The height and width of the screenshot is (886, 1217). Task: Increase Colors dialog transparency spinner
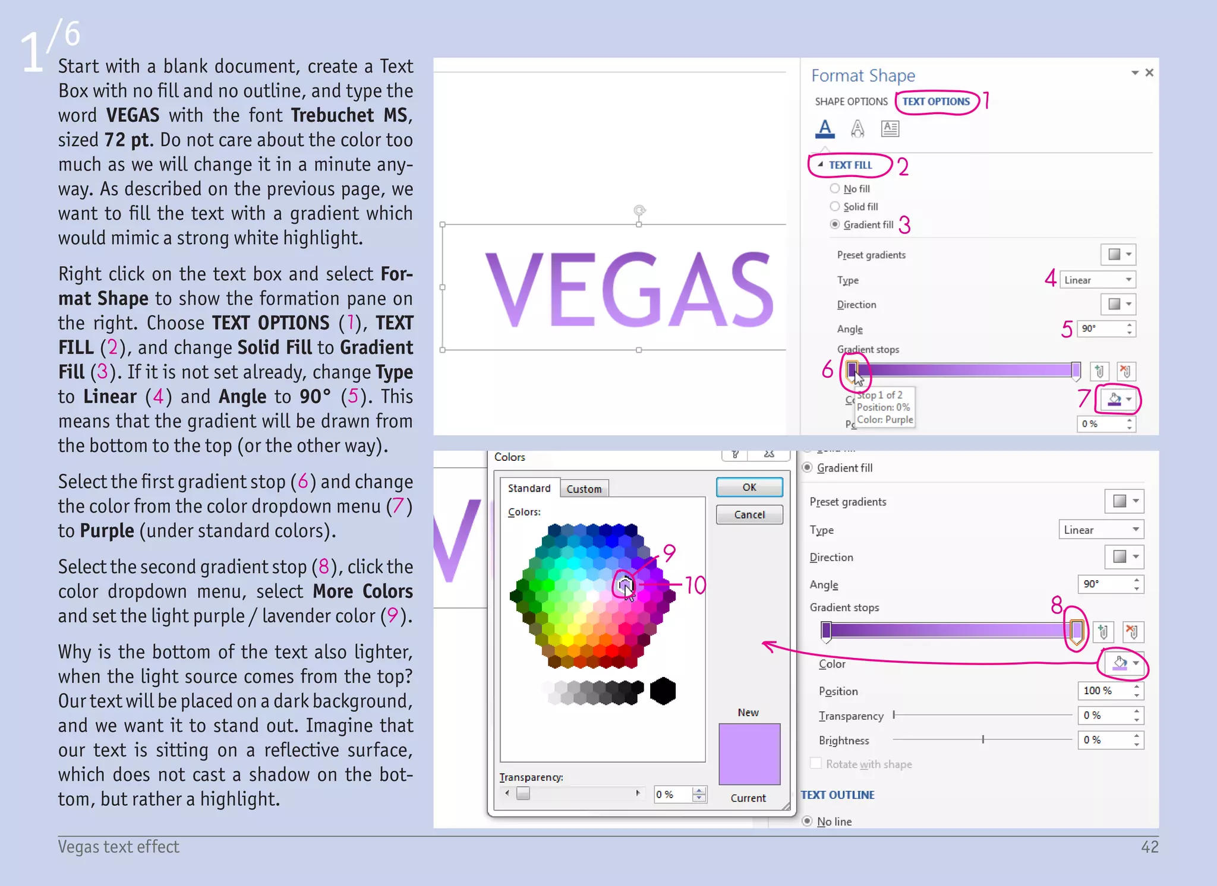coord(699,790)
